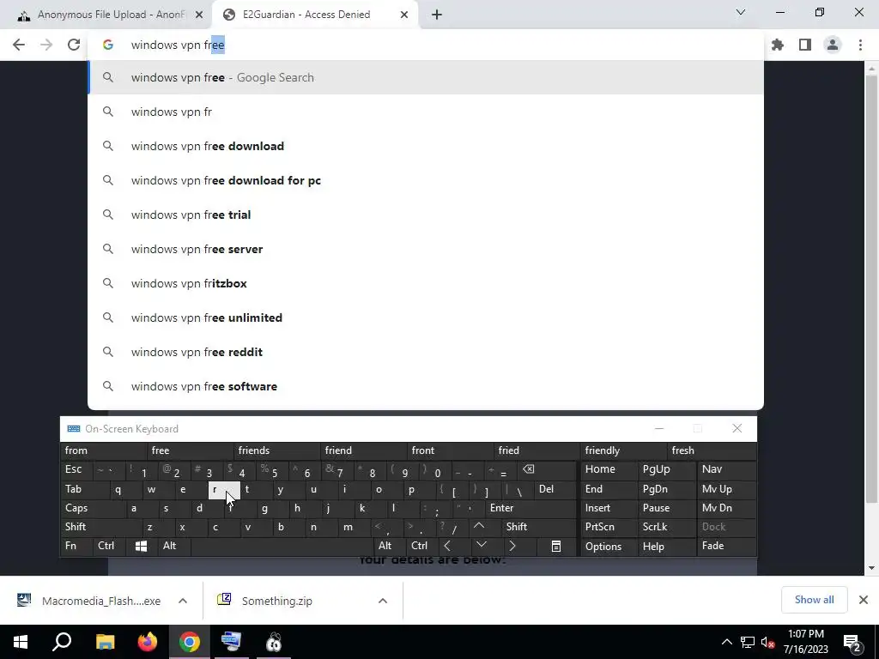
Task: Click the address bar search text
Action: (178, 45)
